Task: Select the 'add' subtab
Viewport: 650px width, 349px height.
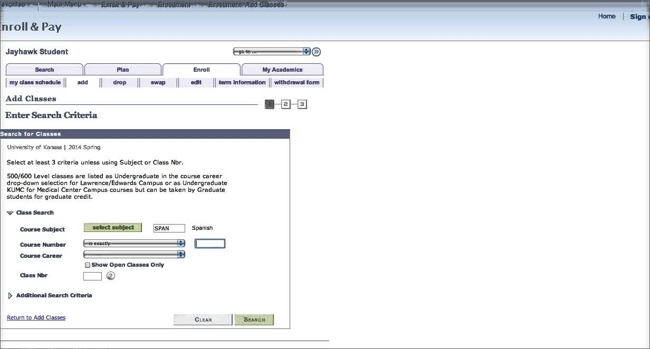Action: click(82, 83)
